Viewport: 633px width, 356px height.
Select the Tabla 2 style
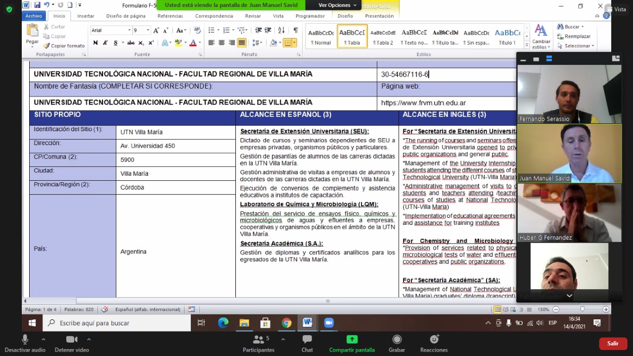pos(383,37)
